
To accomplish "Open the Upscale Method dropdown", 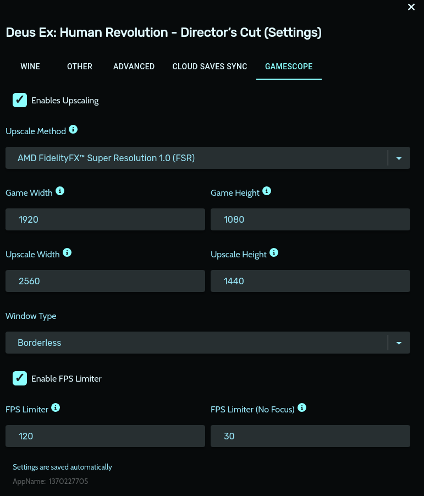I will (x=207, y=158).
